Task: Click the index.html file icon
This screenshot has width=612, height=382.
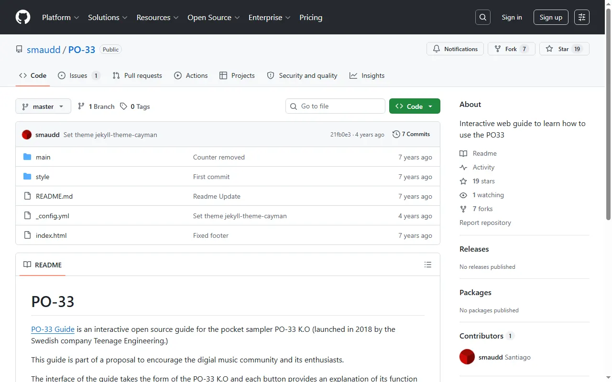Action: point(27,235)
